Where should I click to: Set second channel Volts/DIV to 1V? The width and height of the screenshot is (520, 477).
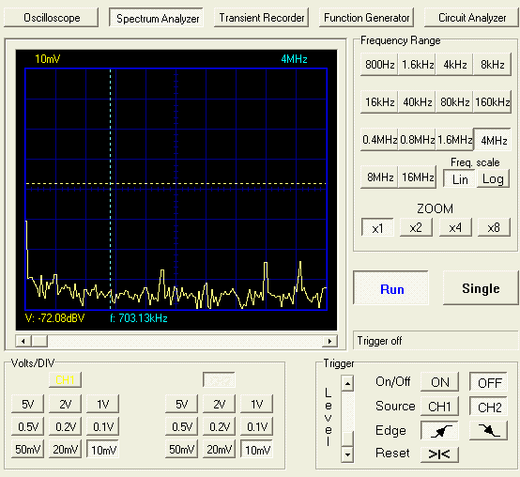tap(256, 404)
